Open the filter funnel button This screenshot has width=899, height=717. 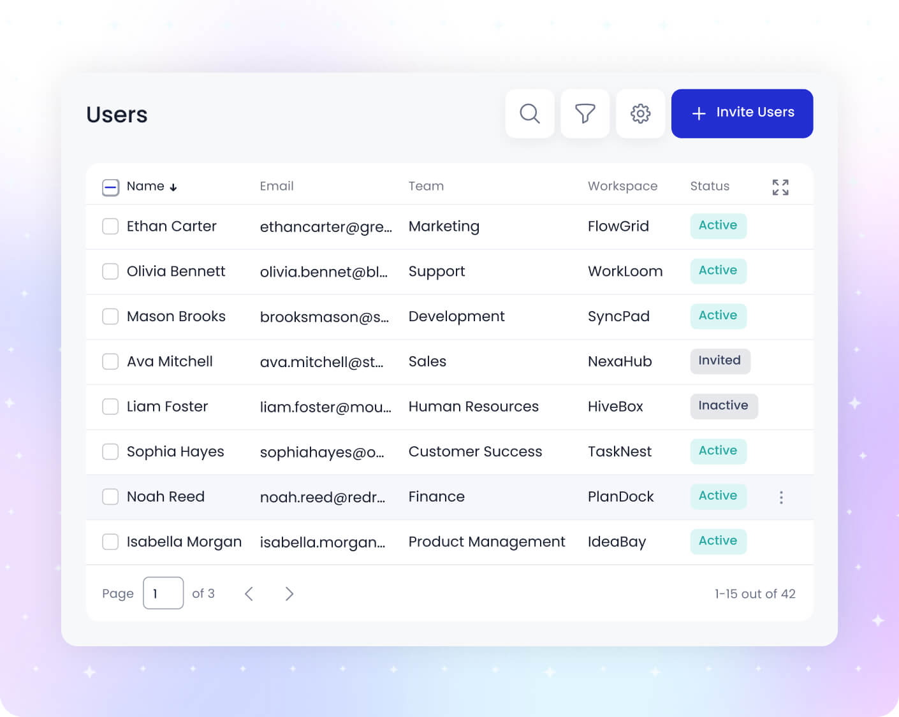pos(585,113)
